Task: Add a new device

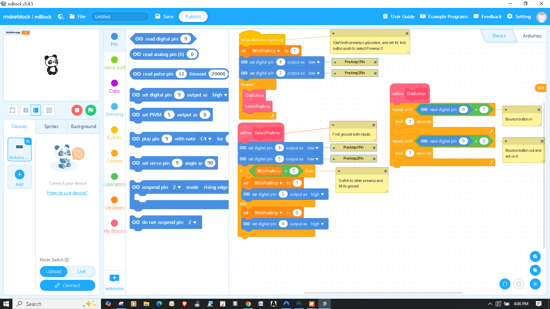Action: (20, 177)
